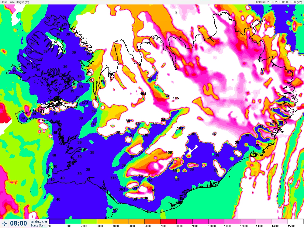Select the white legend swatch above 15000
This screenshot has height=228, width=304.
pos(296,222)
